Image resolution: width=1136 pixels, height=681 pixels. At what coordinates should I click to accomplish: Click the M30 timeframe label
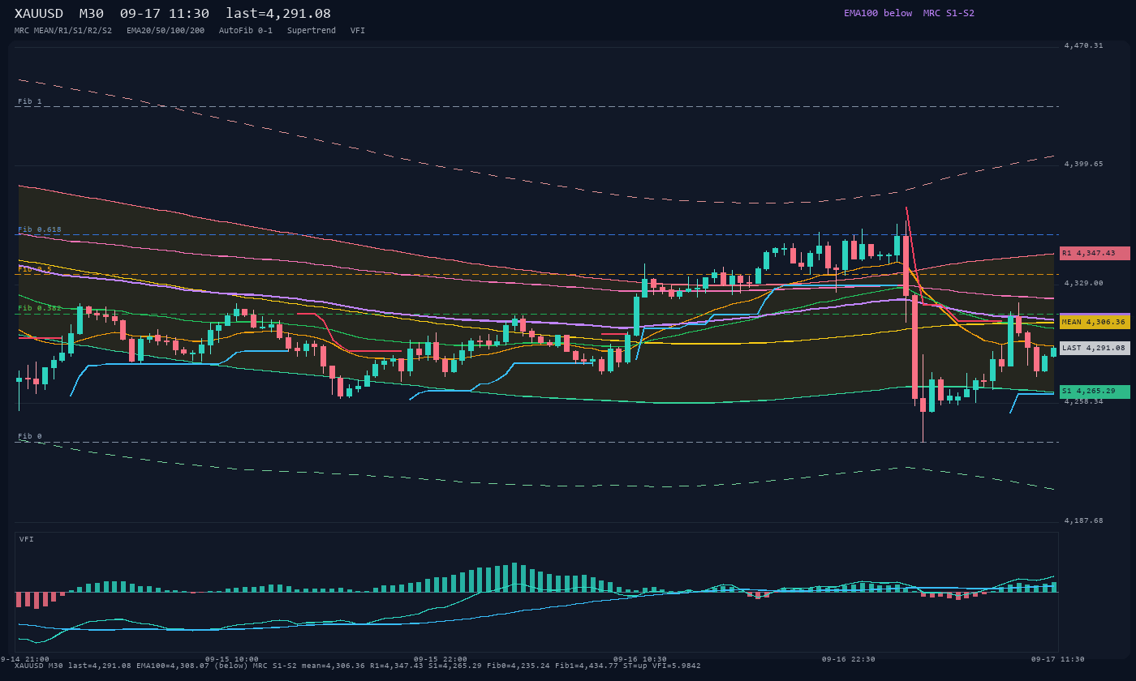(91, 14)
